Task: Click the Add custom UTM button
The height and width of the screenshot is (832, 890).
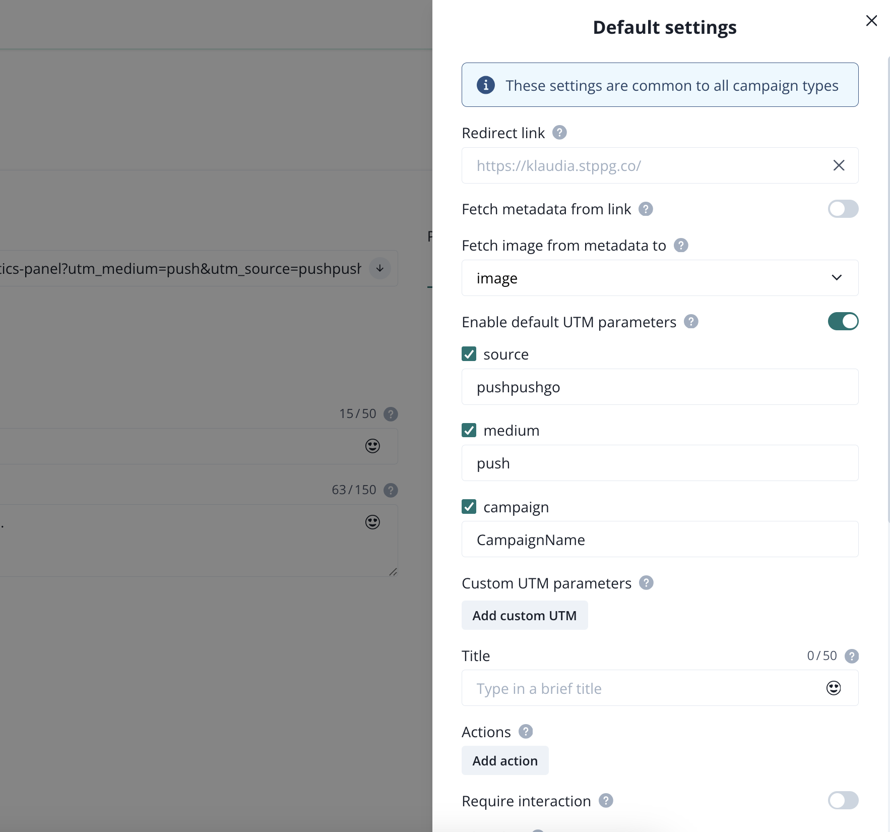Action: [525, 615]
